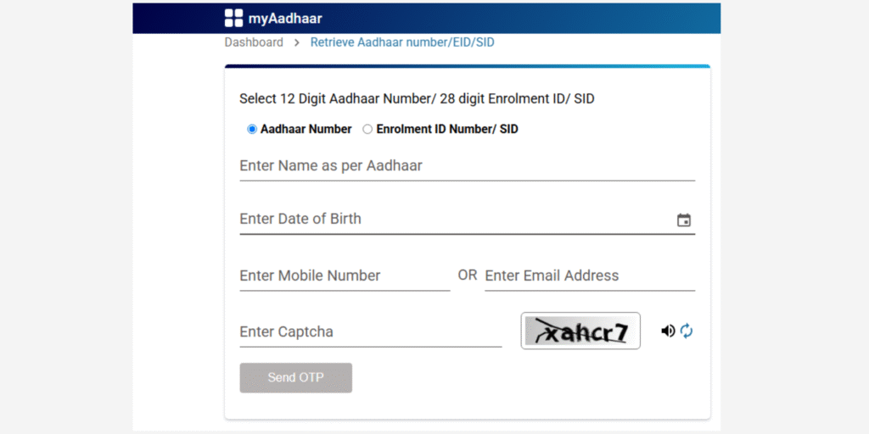This screenshot has height=434, width=869.
Task: Click the Enter Email Address field
Action: coord(589,275)
